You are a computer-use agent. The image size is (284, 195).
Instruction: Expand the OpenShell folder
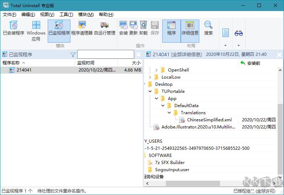(x=156, y=70)
